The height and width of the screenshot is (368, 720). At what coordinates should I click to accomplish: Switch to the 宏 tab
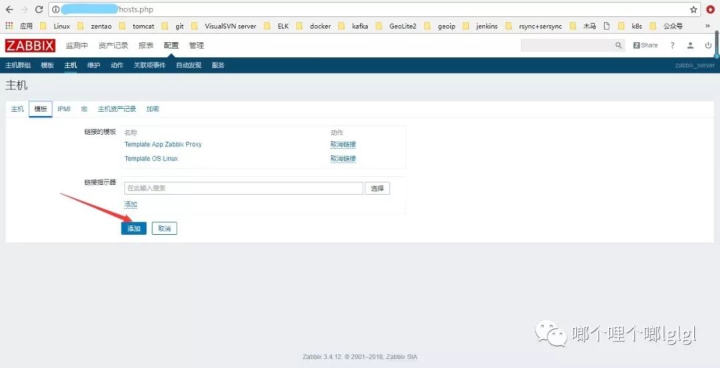[x=84, y=109]
